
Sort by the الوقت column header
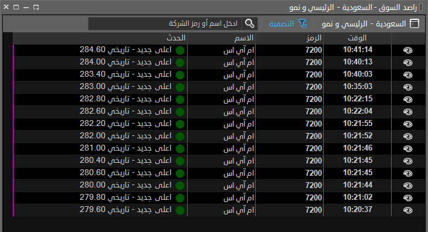pyautogui.click(x=357, y=38)
